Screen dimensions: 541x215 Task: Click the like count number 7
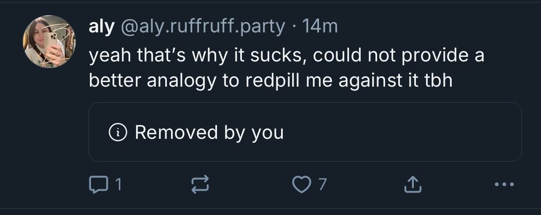click(x=322, y=185)
